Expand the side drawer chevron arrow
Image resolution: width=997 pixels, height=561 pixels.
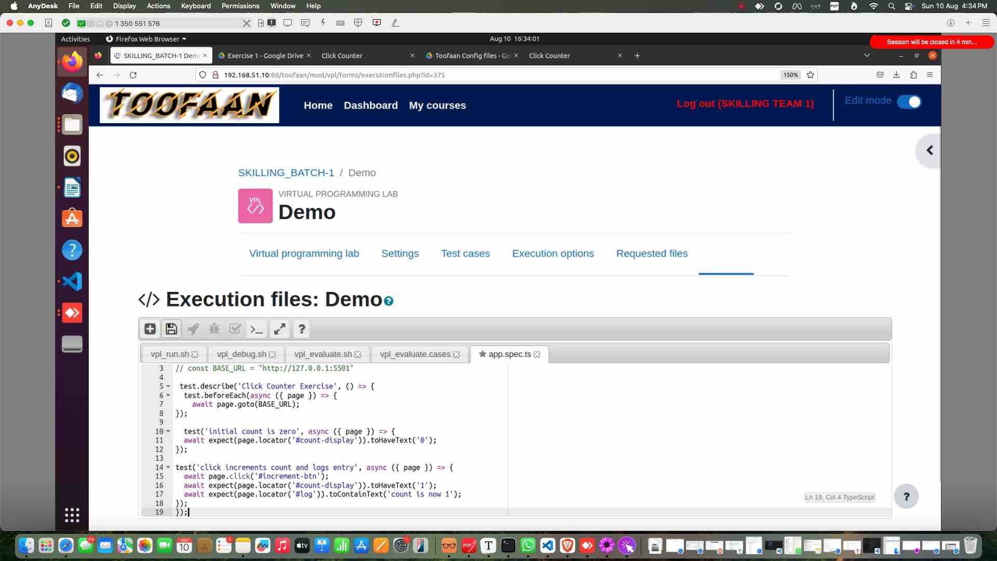pyautogui.click(x=929, y=150)
